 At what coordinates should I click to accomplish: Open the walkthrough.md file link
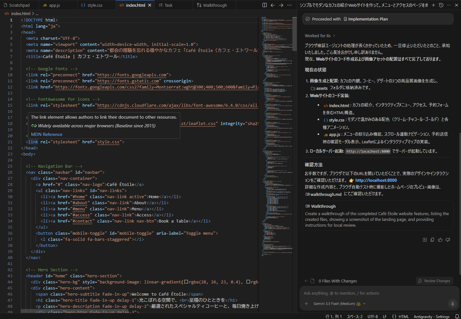(323, 194)
